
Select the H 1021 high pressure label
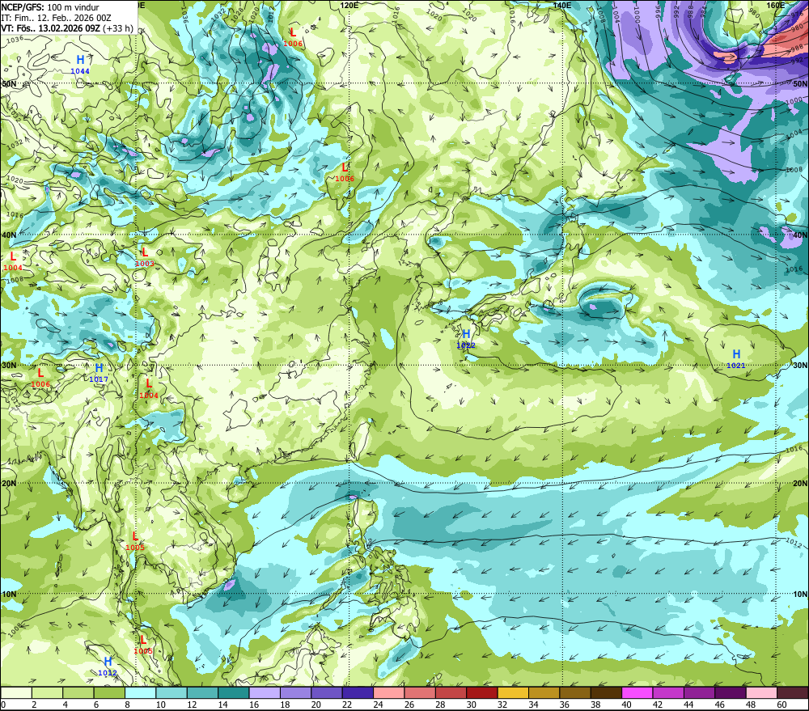736,358
